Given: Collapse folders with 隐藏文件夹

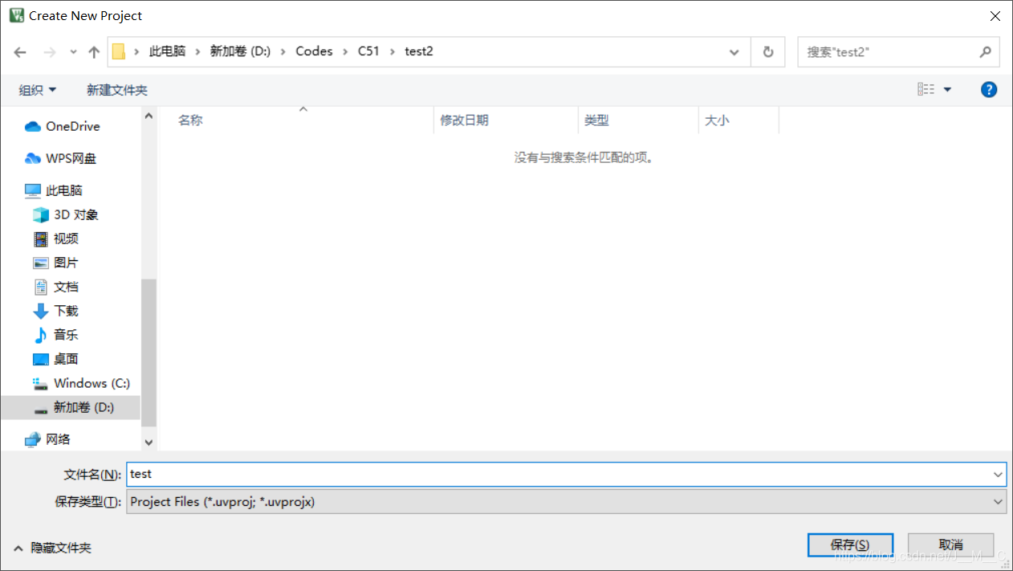Looking at the screenshot, I should pos(52,548).
